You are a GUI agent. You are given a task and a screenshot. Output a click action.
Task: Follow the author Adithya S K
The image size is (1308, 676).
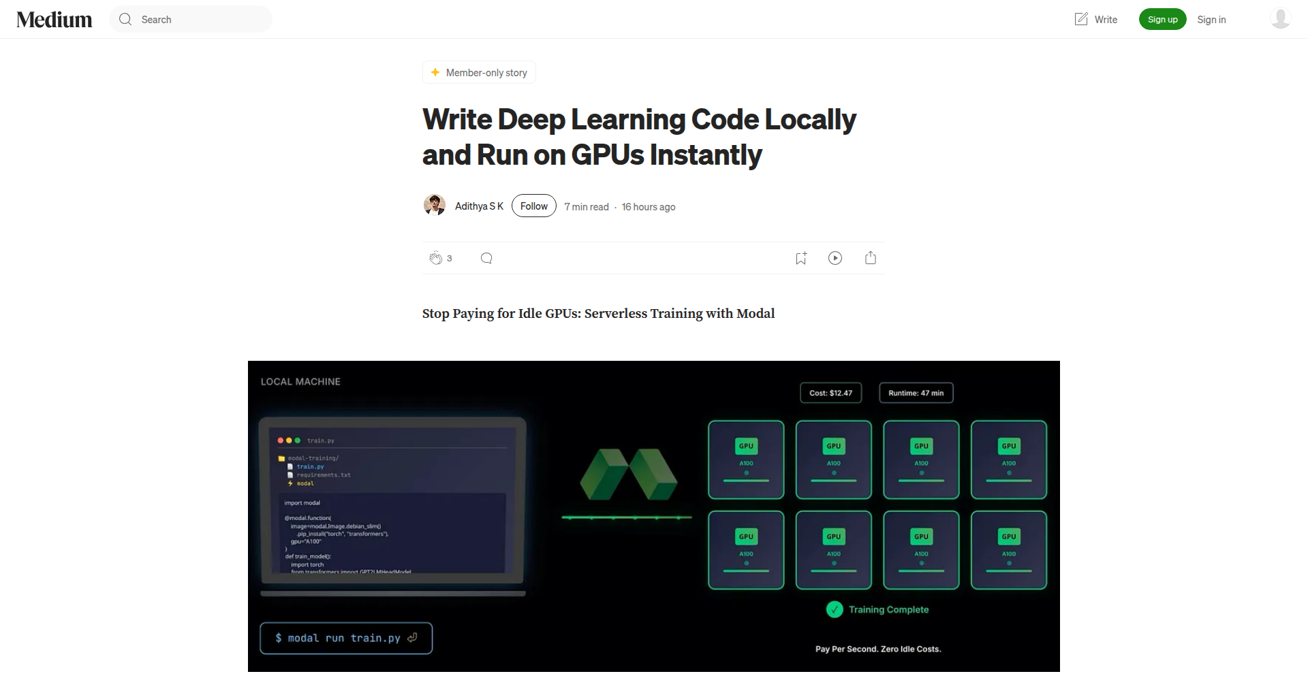[x=534, y=206]
